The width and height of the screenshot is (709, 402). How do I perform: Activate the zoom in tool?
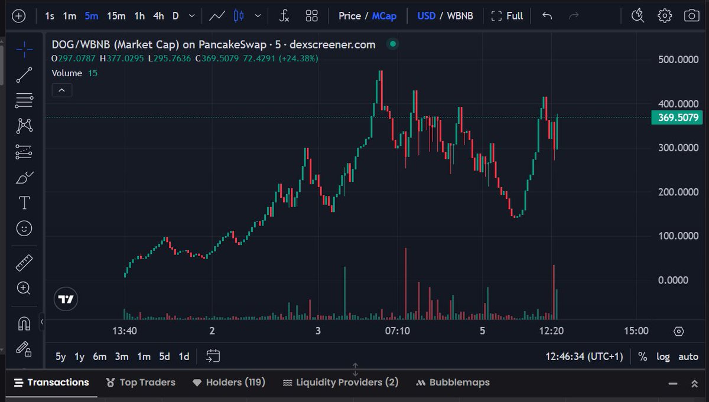(24, 288)
